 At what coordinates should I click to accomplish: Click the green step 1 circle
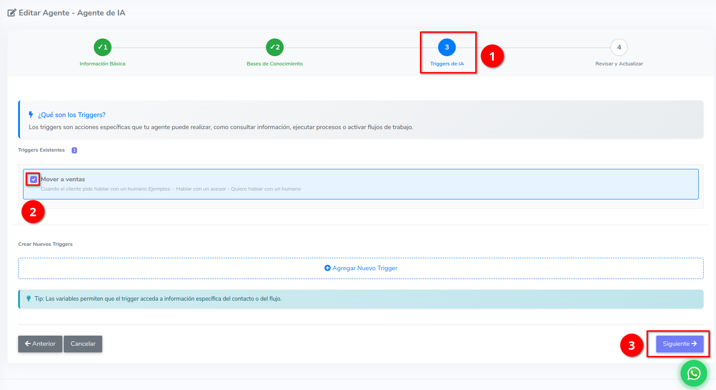(103, 47)
